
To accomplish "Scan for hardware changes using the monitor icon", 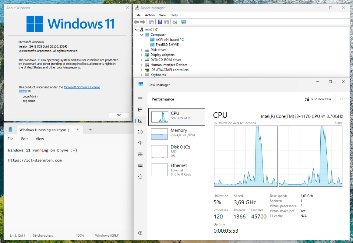I will pos(184,22).
